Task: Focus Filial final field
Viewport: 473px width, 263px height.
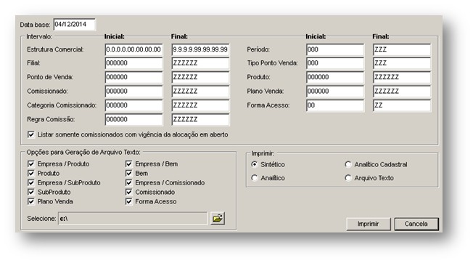Action: 201,63
